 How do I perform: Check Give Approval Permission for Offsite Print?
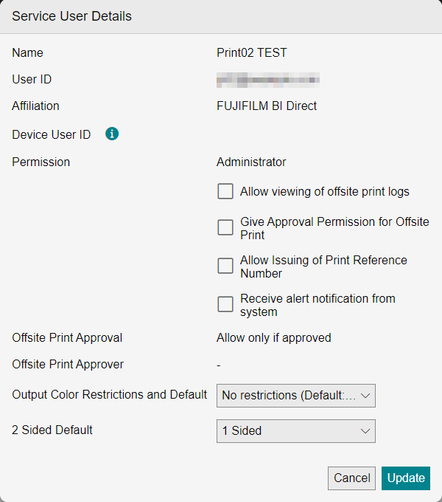[225, 227]
